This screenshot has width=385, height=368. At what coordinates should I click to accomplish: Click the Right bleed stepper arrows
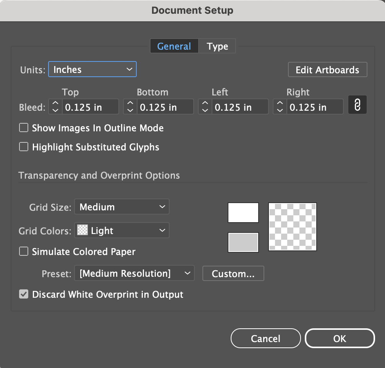(x=280, y=107)
